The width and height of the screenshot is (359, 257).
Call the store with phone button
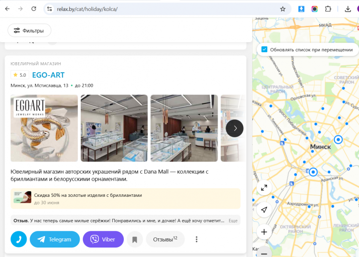pyautogui.click(x=19, y=239)
